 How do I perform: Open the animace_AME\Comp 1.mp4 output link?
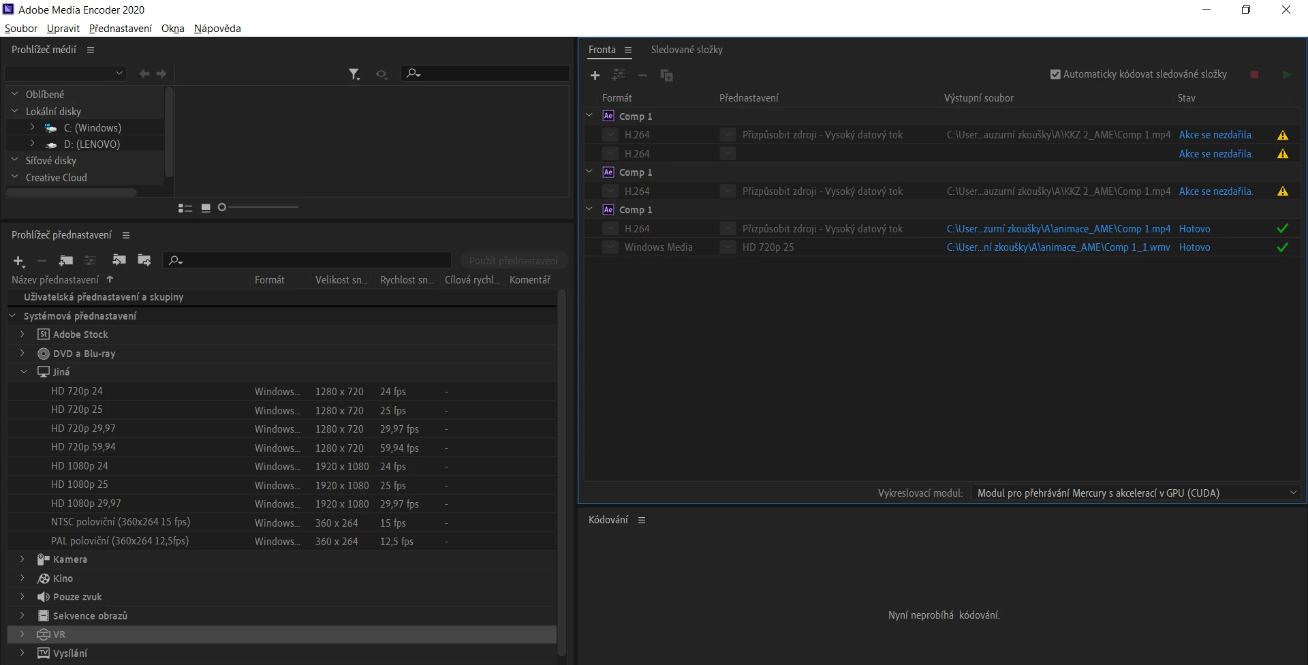1058,229
